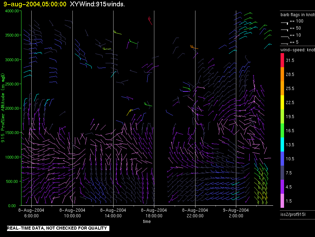This screenshot has height=237, width=315.
Task: Click the yellow 22.5 color swatch
Action: tap(282, 102)
